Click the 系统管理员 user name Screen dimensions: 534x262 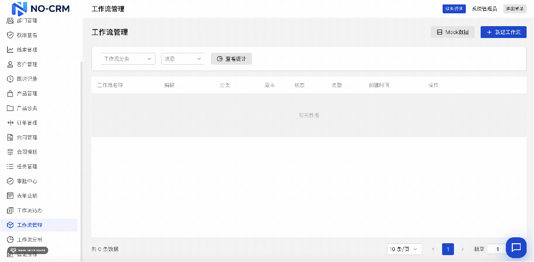(484, 9)
